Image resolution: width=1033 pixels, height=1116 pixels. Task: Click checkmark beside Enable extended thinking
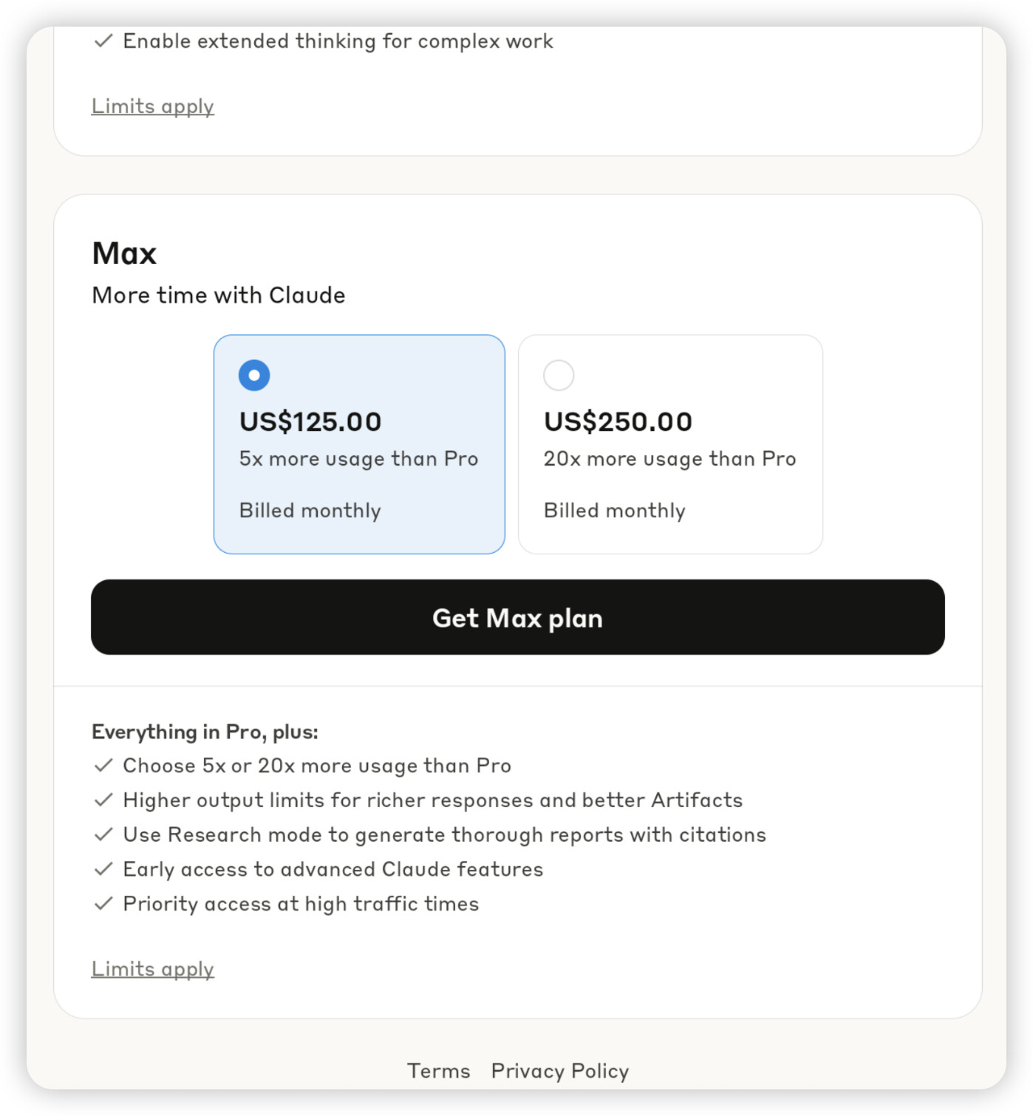(103, 41)
